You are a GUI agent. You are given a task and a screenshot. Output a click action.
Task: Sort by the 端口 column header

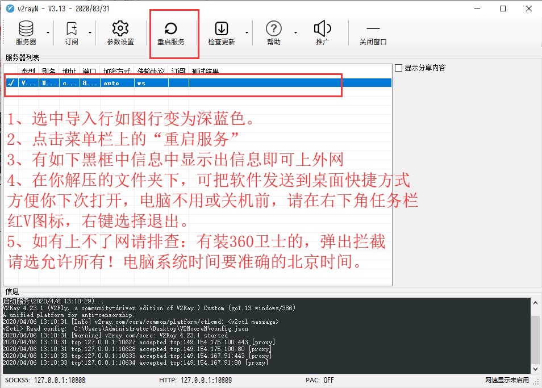point(90,70)
